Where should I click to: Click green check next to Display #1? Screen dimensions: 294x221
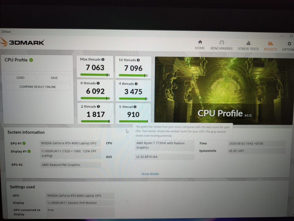coord(29,151)
